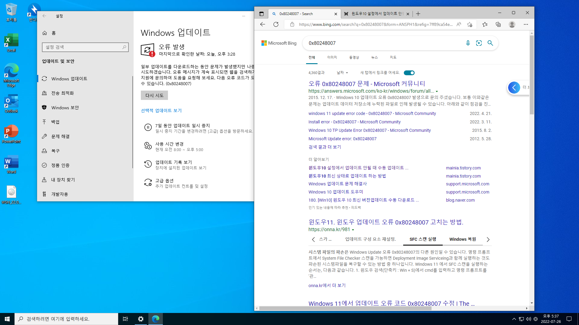Click Edge icon on taskbar
This screenshot has width=579, height=325.
click(156, 319)
